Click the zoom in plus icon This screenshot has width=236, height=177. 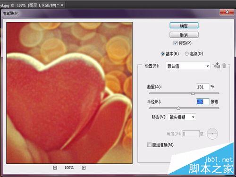(84, 168)
